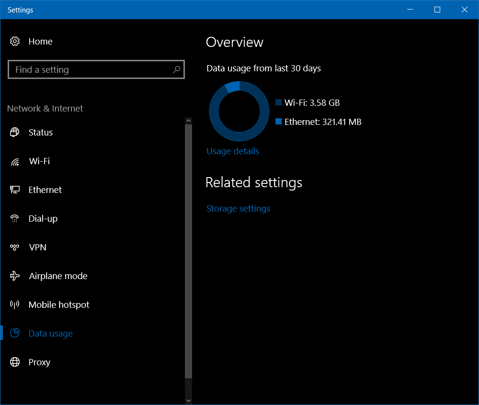Click the Mobile hotspot antenna icon
The height and width of the screenshot is (405, 479).
15,305
